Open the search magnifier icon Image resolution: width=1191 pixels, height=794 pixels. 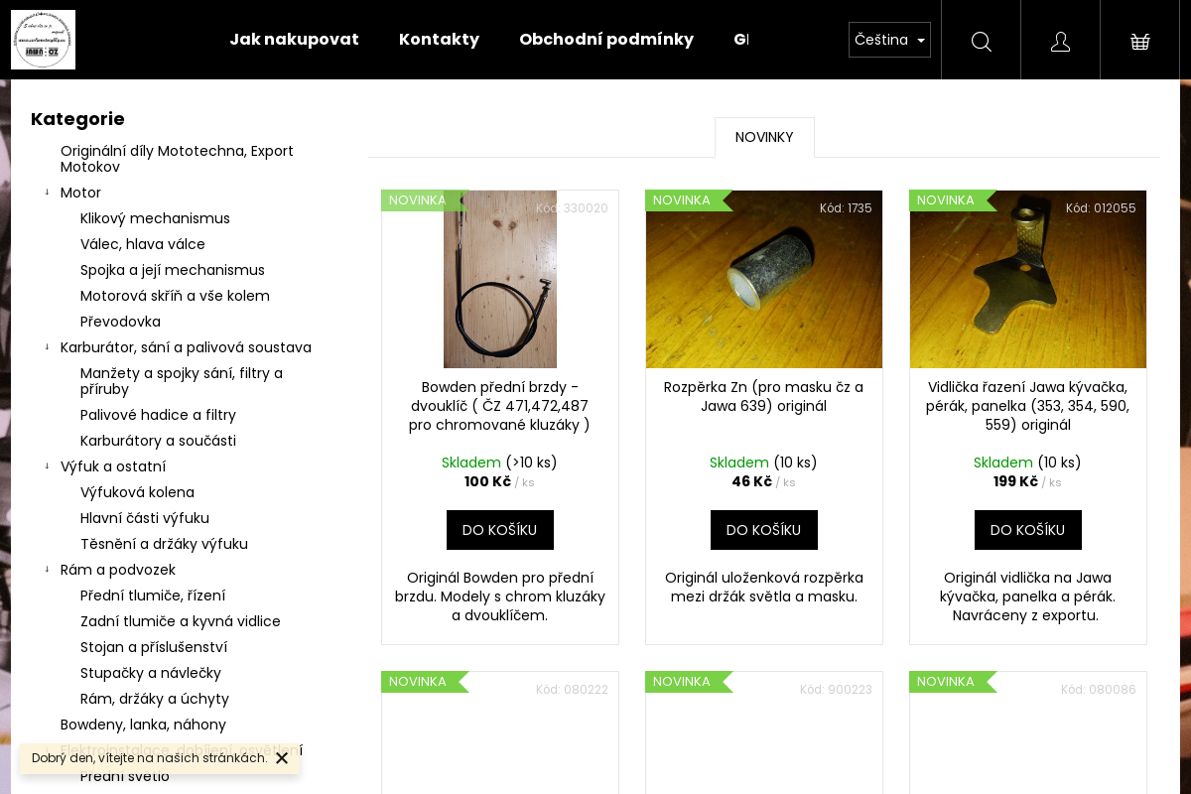(981, 41)
